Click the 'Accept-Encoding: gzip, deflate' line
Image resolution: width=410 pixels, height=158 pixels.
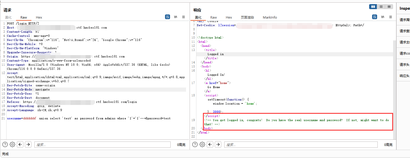tap(33, 106)
